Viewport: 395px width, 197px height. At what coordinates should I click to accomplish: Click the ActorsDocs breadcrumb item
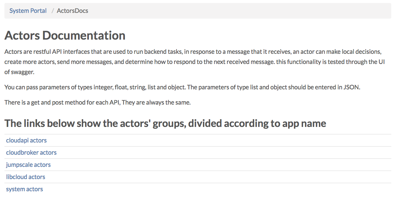pos(72,11)
